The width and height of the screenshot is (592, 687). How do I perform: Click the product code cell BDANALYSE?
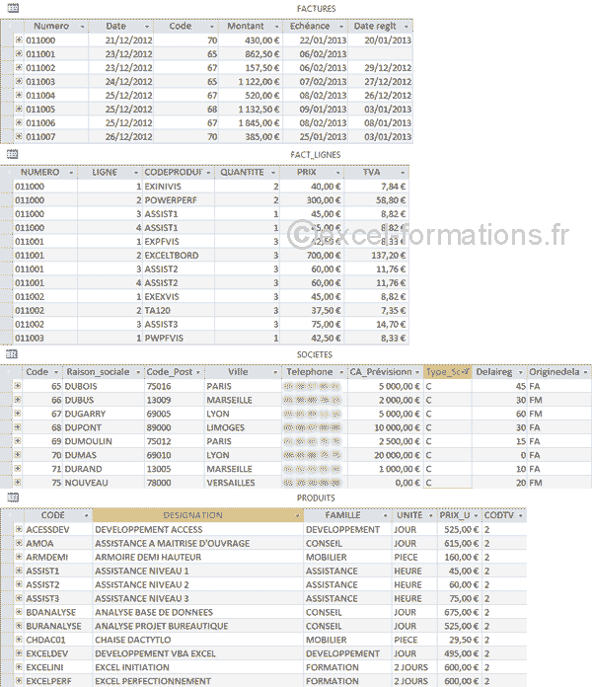tap(58, 613)
